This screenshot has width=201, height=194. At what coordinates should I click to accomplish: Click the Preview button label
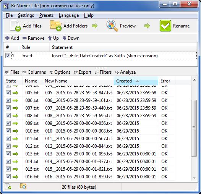point(128,26)
